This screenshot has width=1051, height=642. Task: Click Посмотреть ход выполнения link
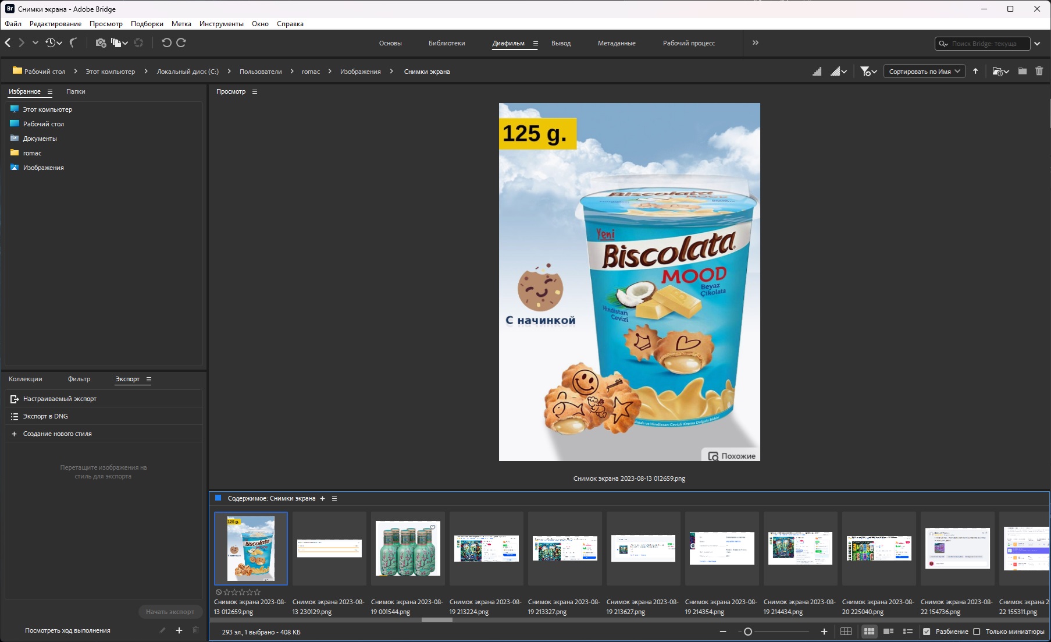click(67, 630)
